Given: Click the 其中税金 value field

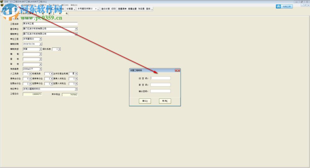Looking at the screenshot, I should tap(70, 94).
